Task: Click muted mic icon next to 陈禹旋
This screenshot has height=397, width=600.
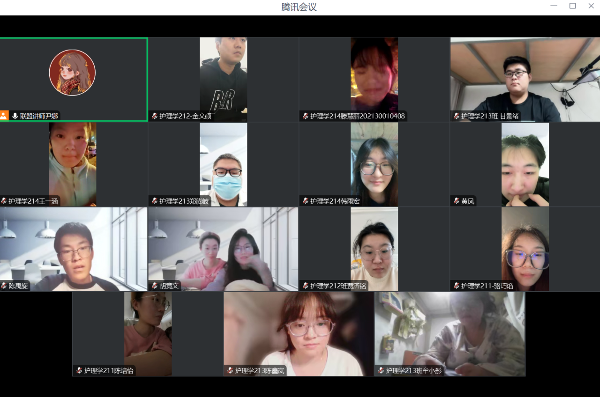Action: click(x=4, y=286)
